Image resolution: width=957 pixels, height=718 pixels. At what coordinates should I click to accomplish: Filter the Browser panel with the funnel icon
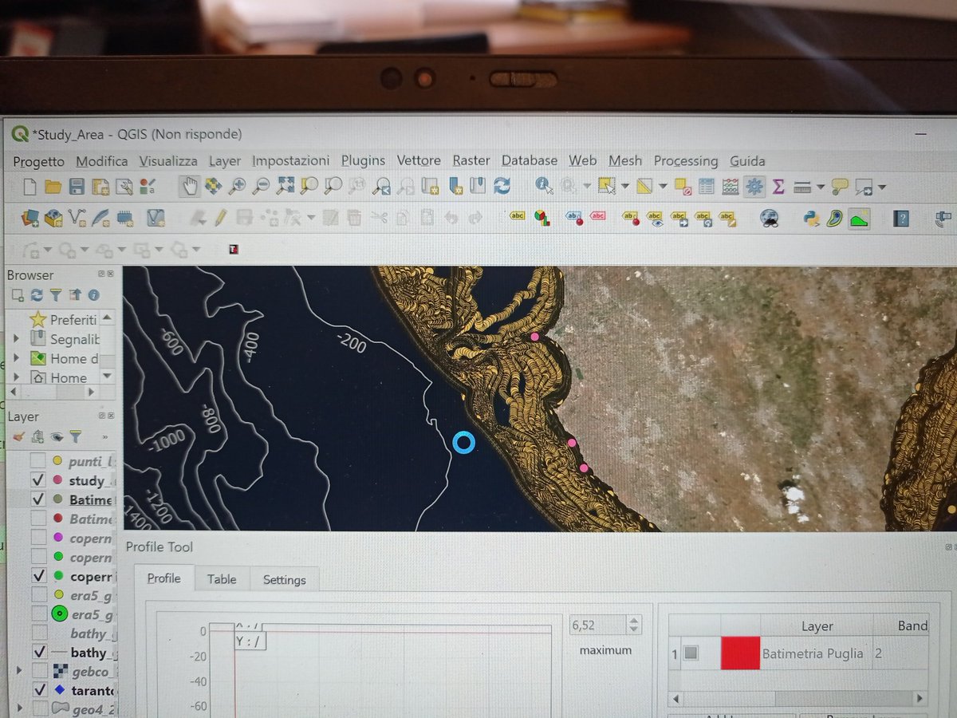[x=55, y=295]
